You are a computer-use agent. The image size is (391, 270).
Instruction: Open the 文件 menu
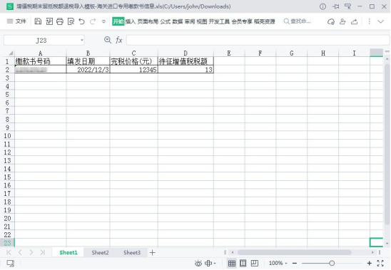pos(16,21)
